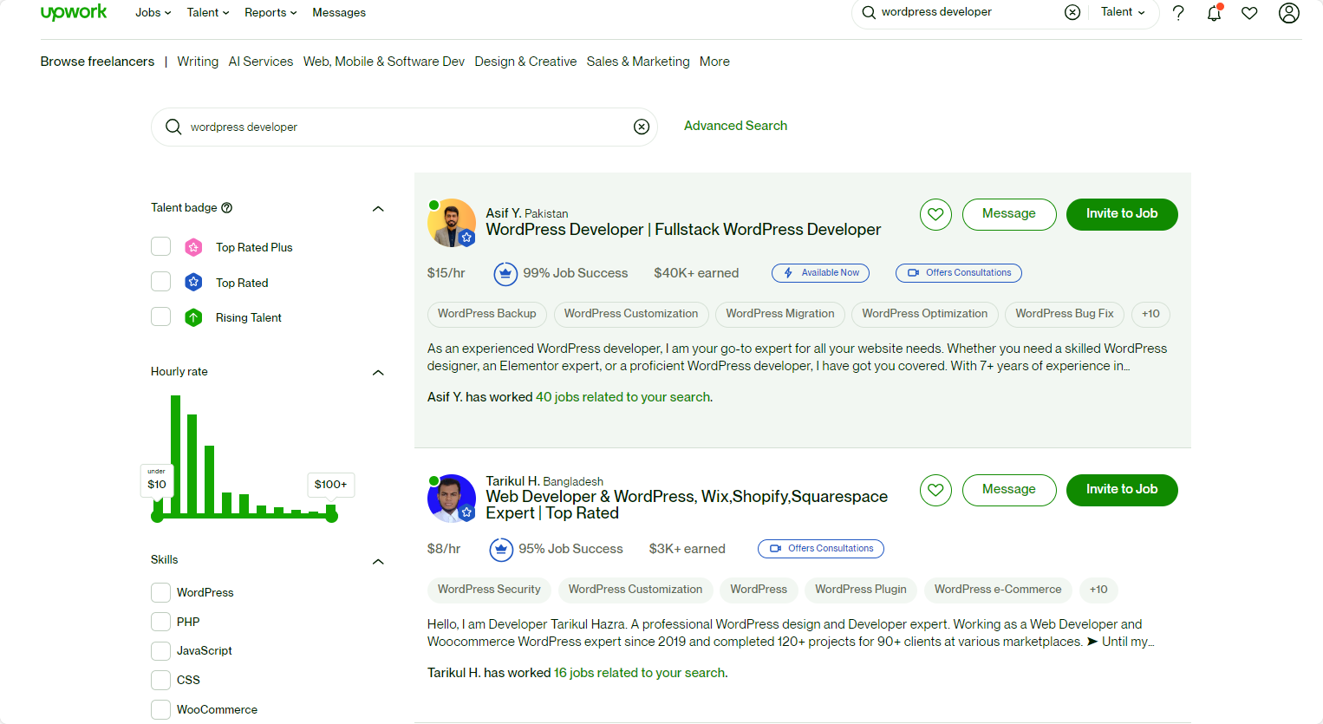The height and width of the screenshot is (724, 1323).
Task: Open the help question mark icon
Action: click(1178, 12)
